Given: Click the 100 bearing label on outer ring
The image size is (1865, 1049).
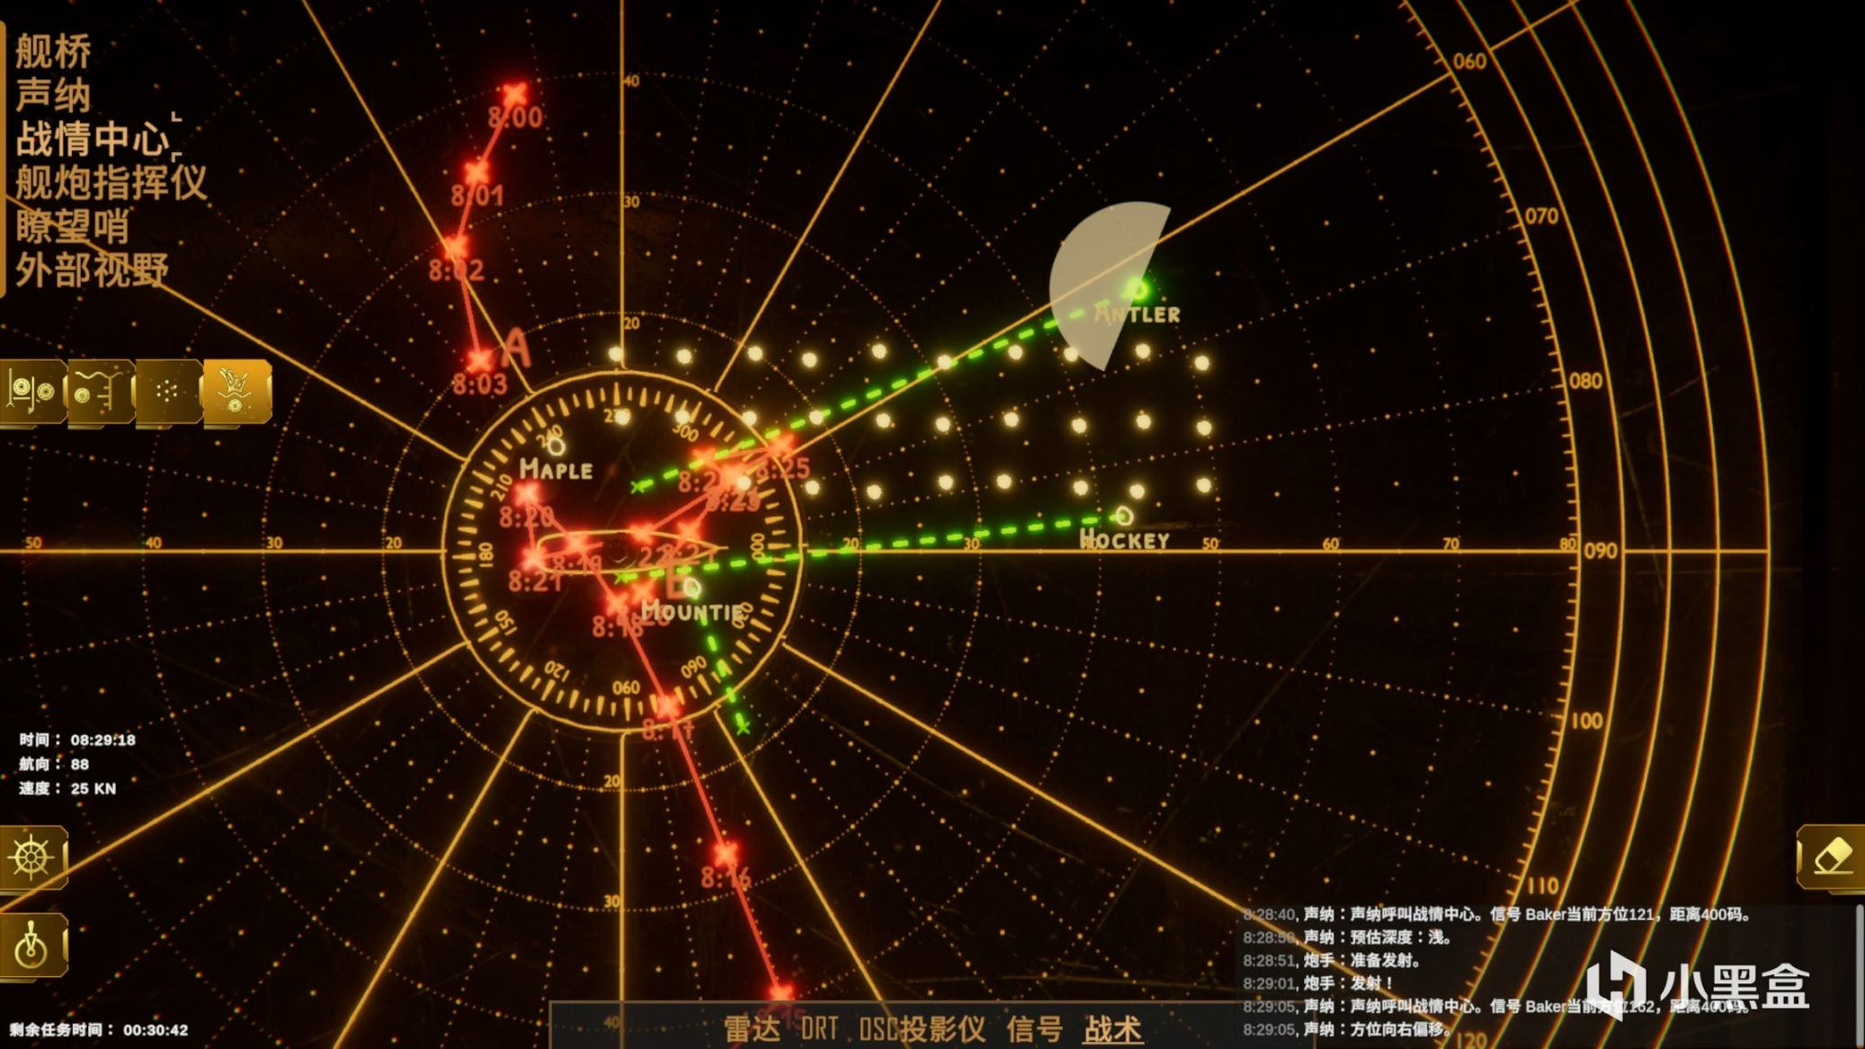Looking at the screenshot, I should [x=1586, y=721].
